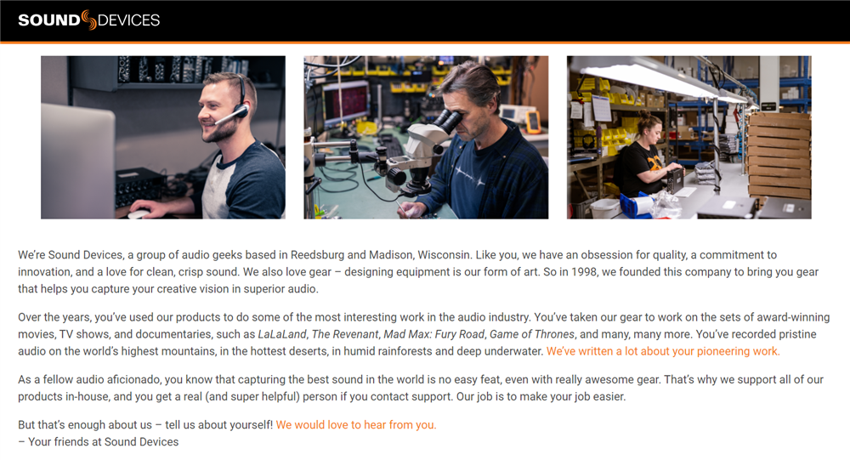Open 'We would love to hear from you' link
Viewport: 850px width, 460px height.
click(x=356, y=425)
